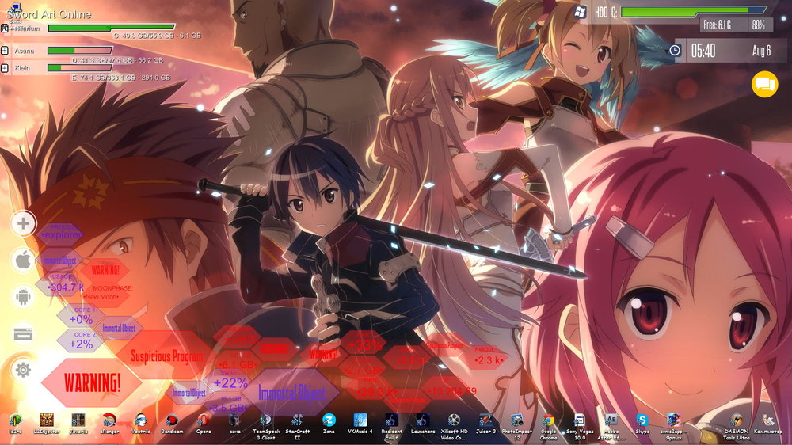Viewport: 792px width, 445px height.
Task: Click the plus circle sidebar button
Action: point(23,223)
